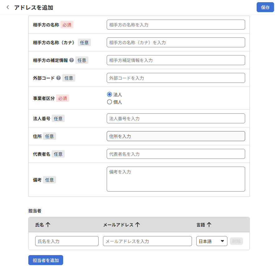The height and width of the screenshot is (266, 275).
Task: Focus the 備考 text area
Action: pyautogui.click(x=176, y=179)
